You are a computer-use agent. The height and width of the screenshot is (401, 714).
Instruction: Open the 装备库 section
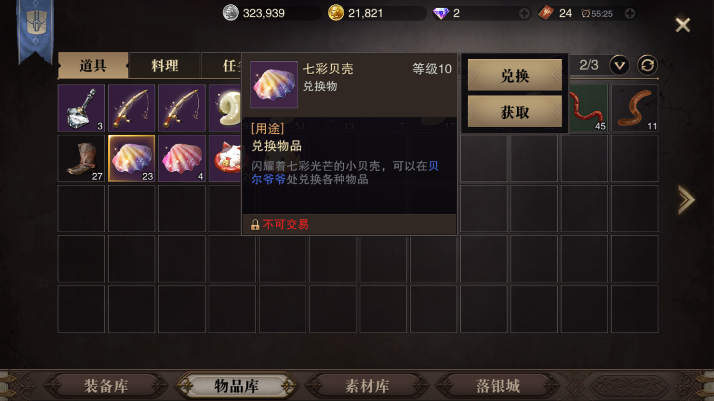point(106,386)
